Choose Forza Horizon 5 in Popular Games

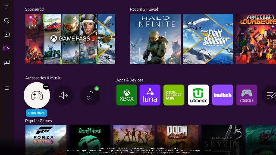(46, 140)
